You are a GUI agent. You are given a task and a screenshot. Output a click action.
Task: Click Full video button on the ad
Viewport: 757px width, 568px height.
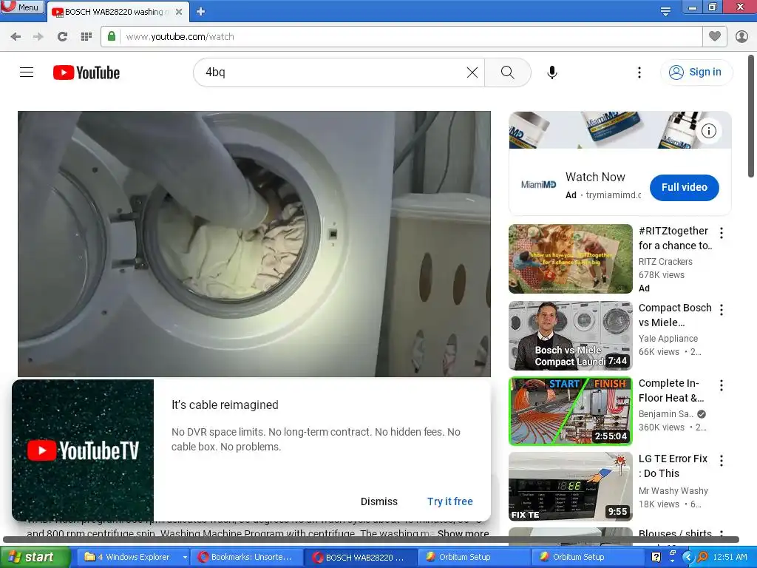[684, 187]
